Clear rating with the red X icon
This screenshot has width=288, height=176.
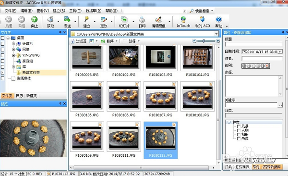(x=267, y=66)
